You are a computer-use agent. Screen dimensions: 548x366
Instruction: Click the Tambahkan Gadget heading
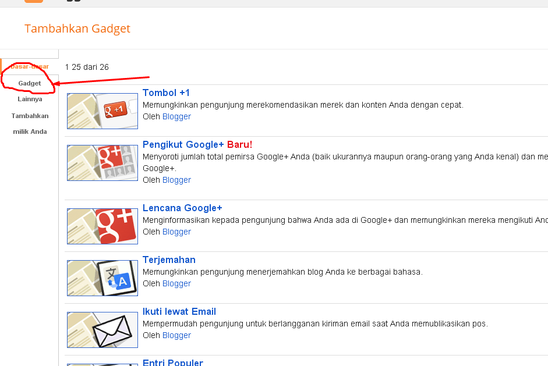pyautogui.click(x=77, y=29)
